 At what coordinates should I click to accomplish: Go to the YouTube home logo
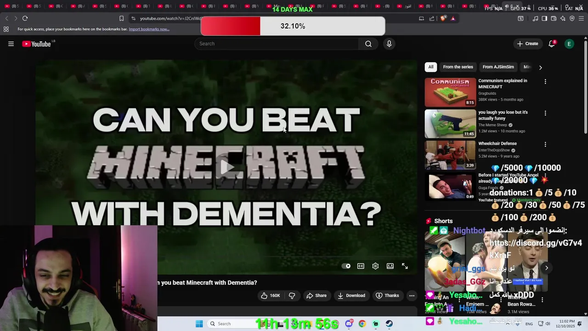click(38, 44)
